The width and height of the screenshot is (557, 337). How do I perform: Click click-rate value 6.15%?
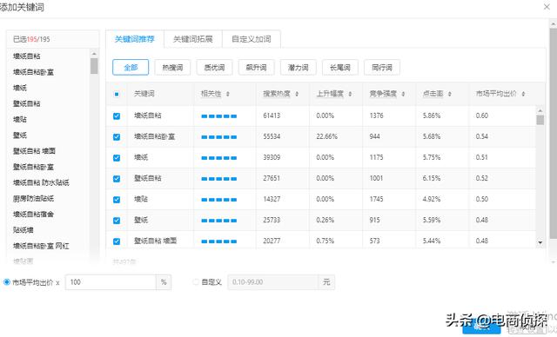432,178
